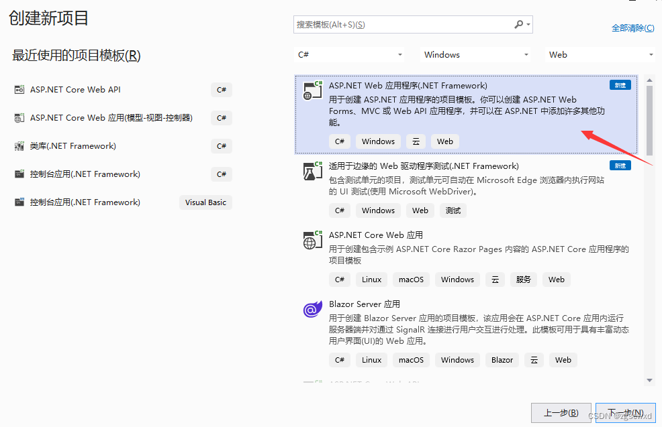Click the Blazor tag under Blazor Server 应用
662x427 pixels.
click(x=502, y=360)
